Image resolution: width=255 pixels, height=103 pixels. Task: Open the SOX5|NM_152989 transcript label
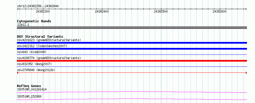tap(29, 96)
